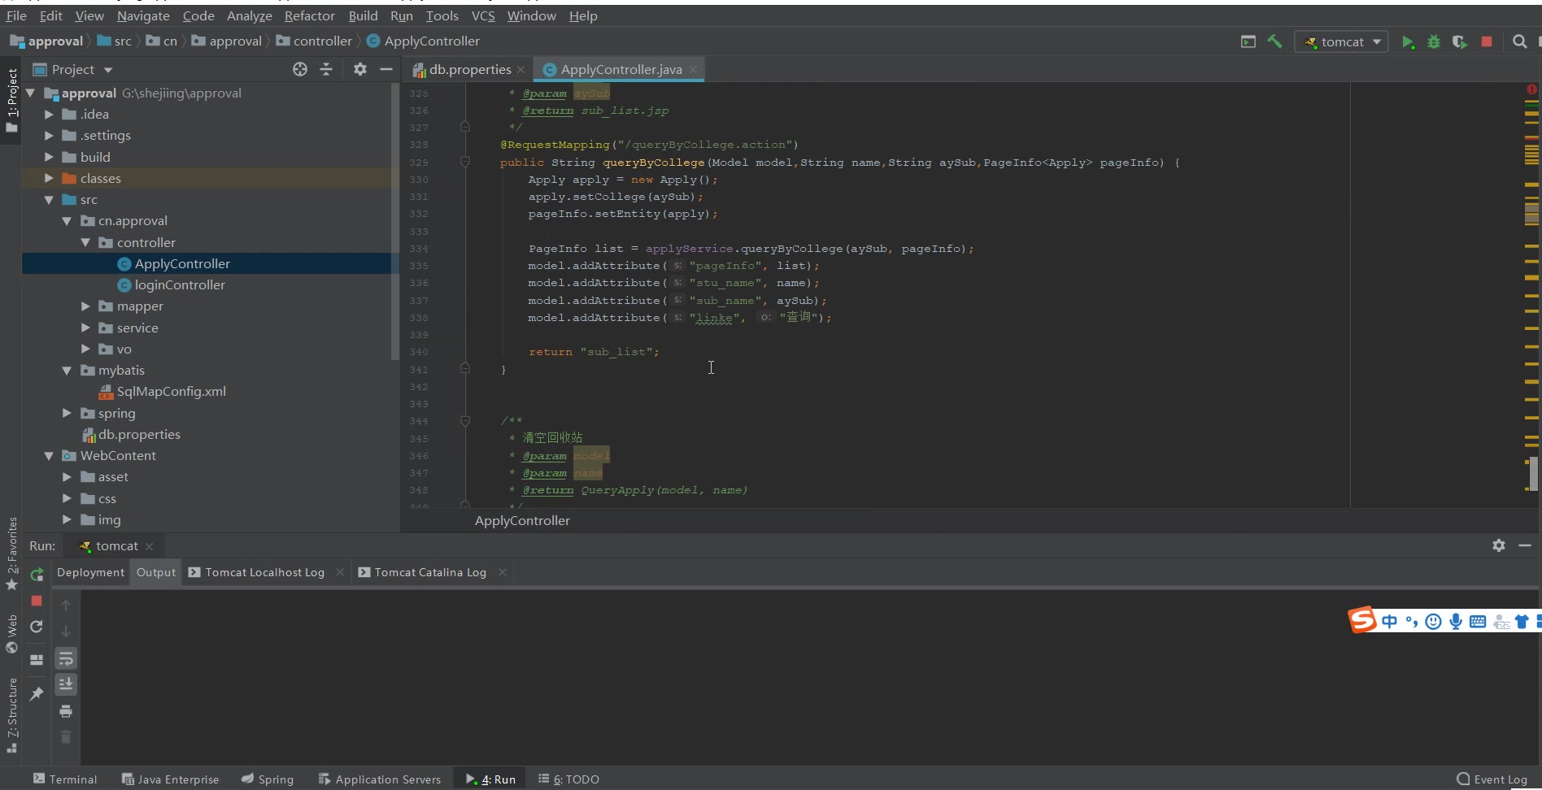The width and height of the screenshot is (1542, 790).
Task: Stop the process using the red toolbar square
Action: [x=1487, y=41]
